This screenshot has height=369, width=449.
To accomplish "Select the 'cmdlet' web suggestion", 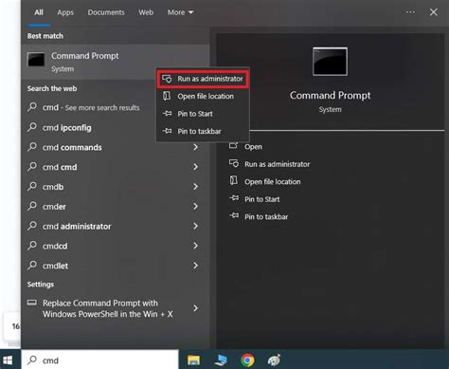I will (x=116, y=266).
